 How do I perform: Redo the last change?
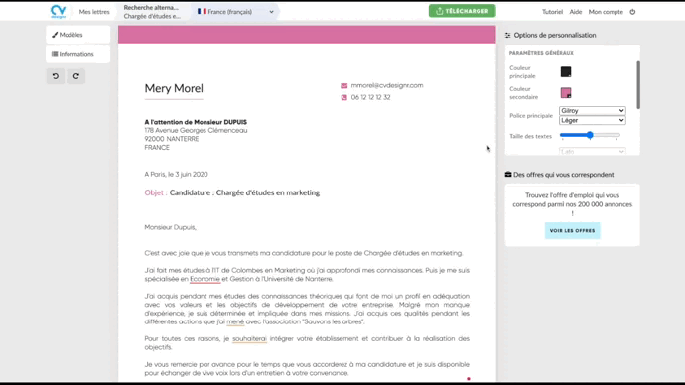click(76, 76)
